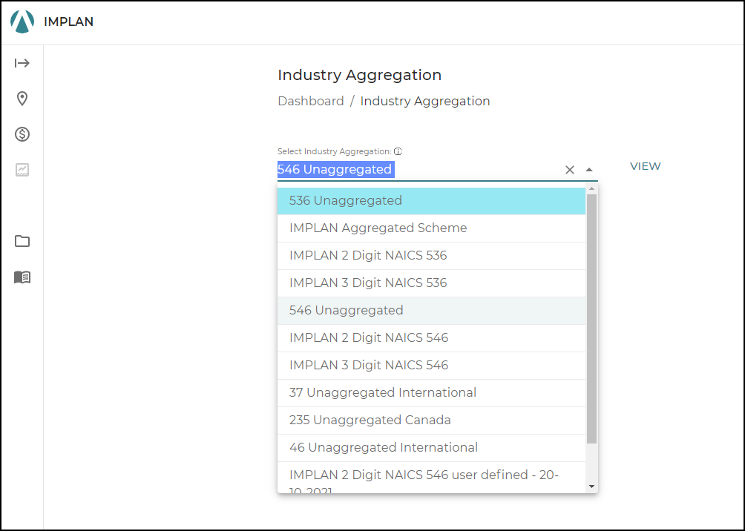This screenshot has height=531, width=745.
Task: Click the info icon next to Select Industry Aggregation
Action: pyautogui.click(x=398, y=151)
